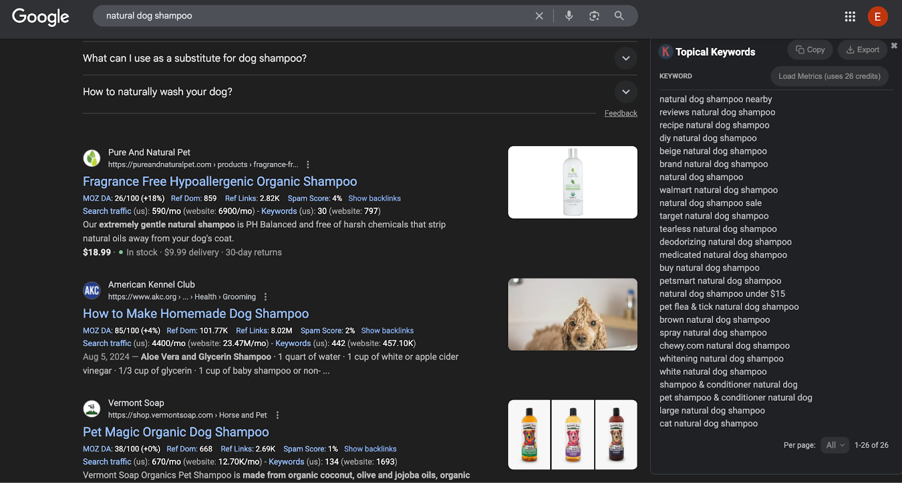Start voice search with the microphone icon

point(569,16)
